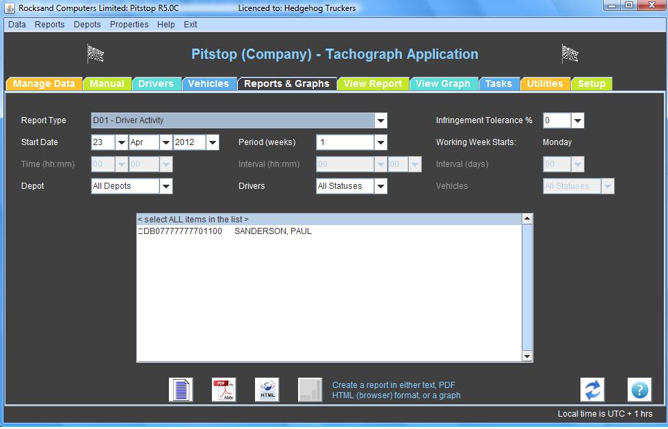
Task: Click the driver list scroll down arrow
Action: (527, 356)
